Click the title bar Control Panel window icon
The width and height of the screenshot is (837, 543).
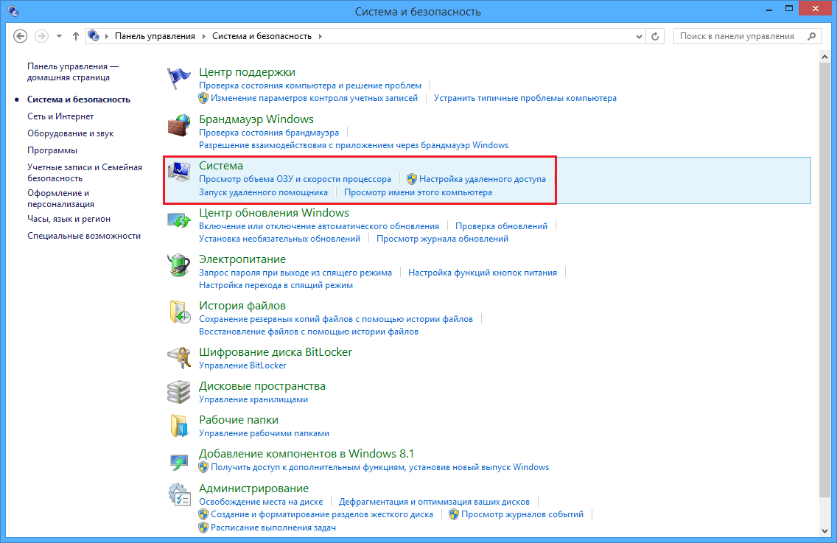click(13, 10)
